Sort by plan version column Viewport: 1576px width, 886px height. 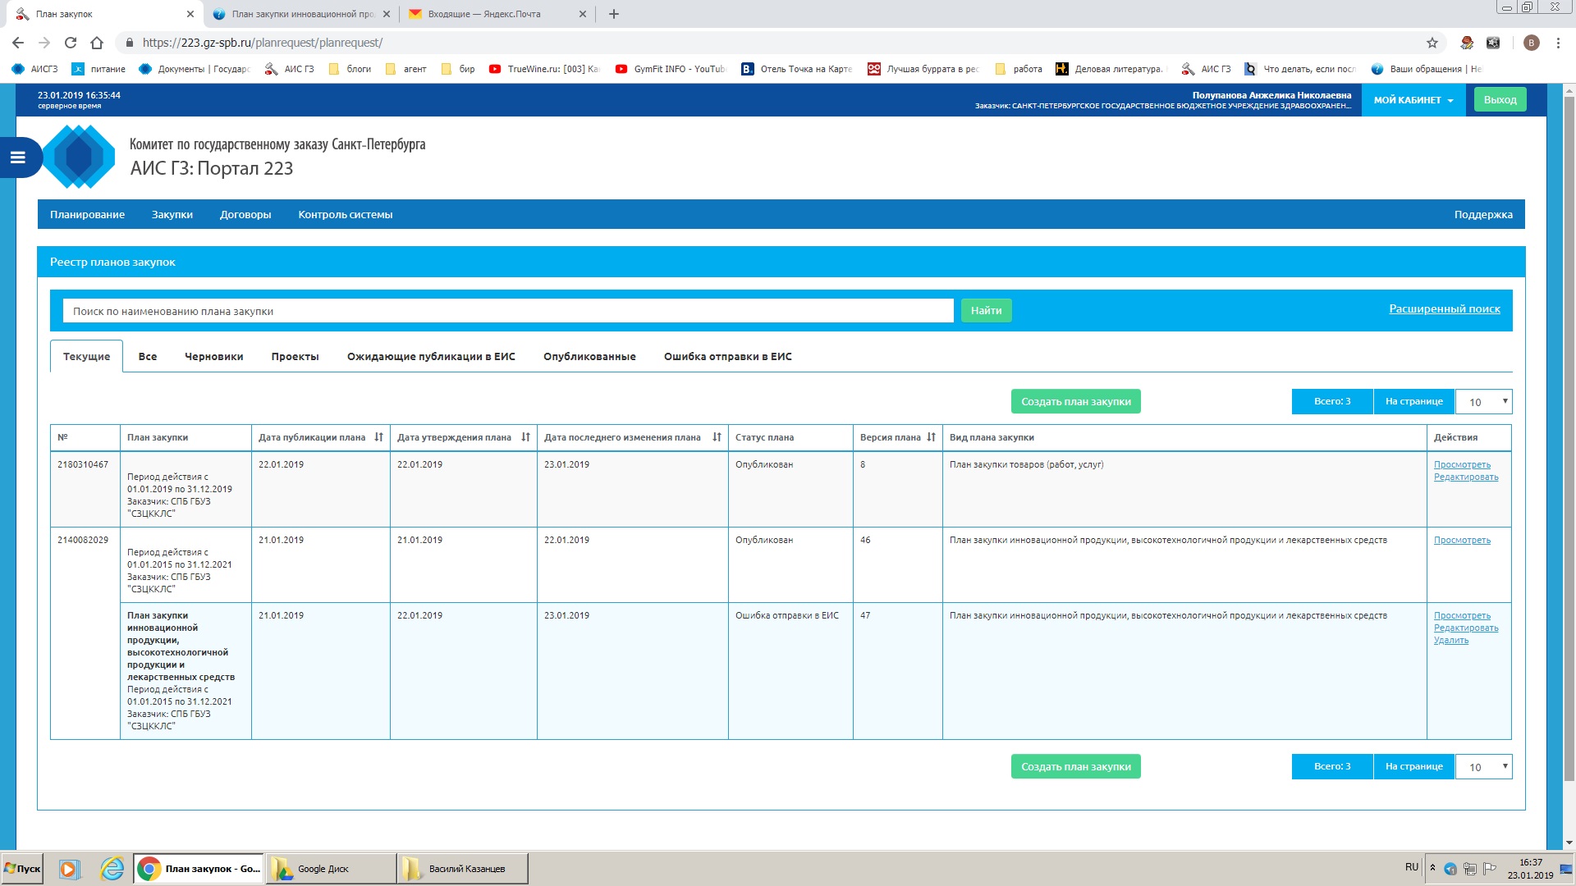[x=931, y=437]
